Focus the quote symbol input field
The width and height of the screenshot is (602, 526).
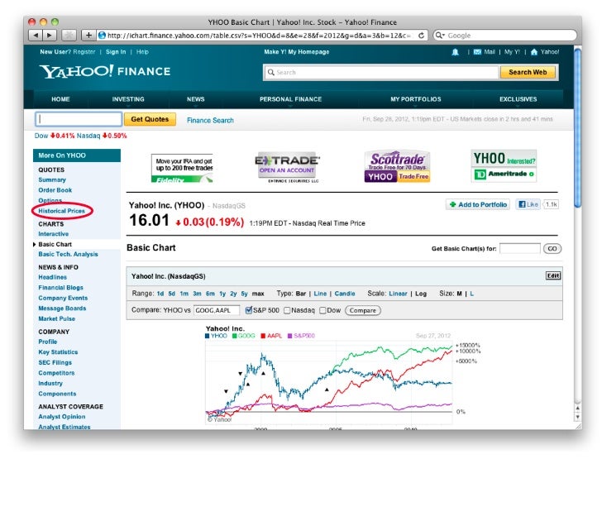(x=79, y=119)
